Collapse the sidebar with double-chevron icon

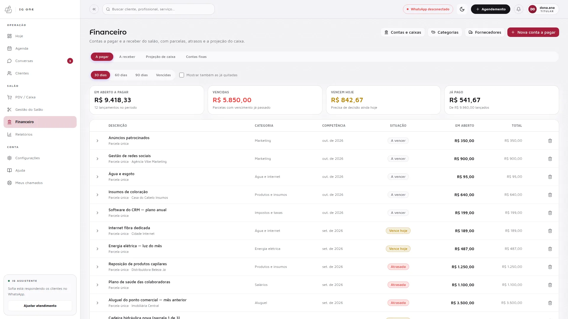tap(94, 9)
